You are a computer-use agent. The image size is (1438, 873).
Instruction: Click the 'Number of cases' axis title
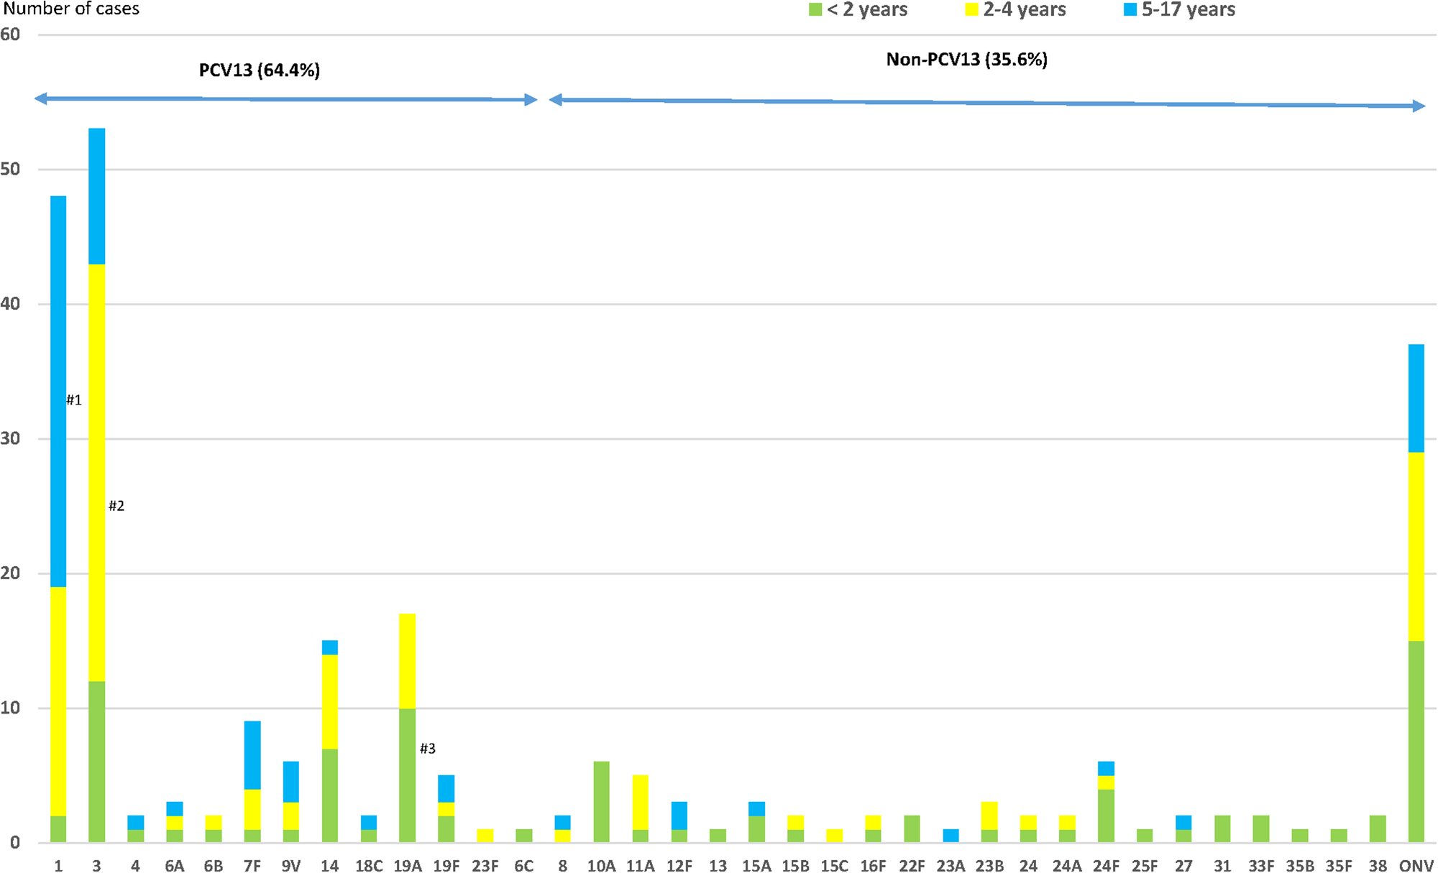coord(70,9)
